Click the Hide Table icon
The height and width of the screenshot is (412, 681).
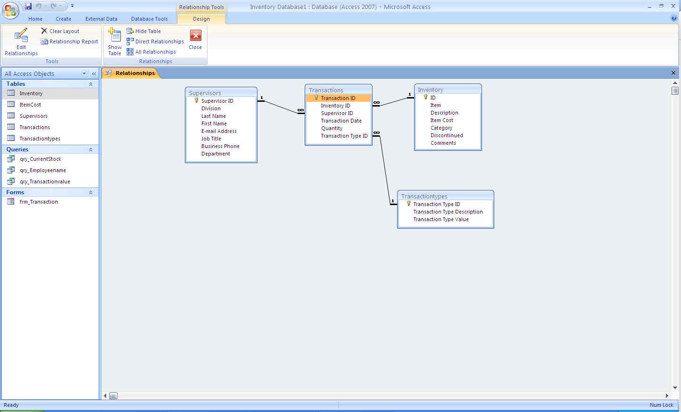point(130,31)
